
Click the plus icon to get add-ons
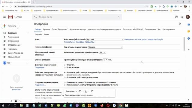189,49
